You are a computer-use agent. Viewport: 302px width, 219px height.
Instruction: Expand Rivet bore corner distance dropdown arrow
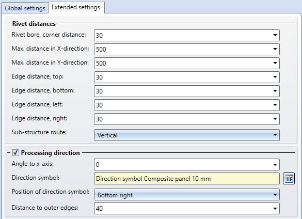tap(275, 35)
